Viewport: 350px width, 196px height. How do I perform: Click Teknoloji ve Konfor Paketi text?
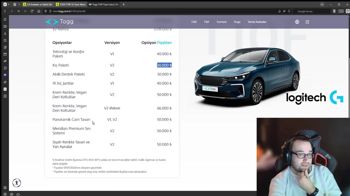coord(68,54)
